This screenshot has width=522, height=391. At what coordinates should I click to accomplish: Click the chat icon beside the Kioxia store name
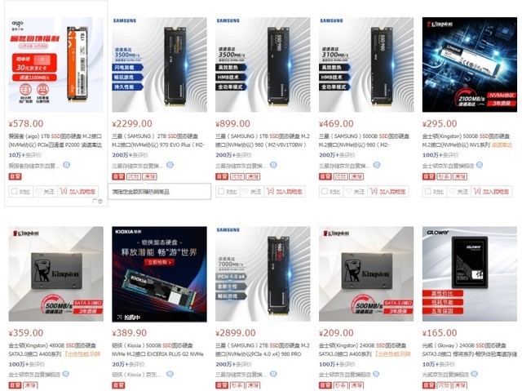[x=170, y=374]
